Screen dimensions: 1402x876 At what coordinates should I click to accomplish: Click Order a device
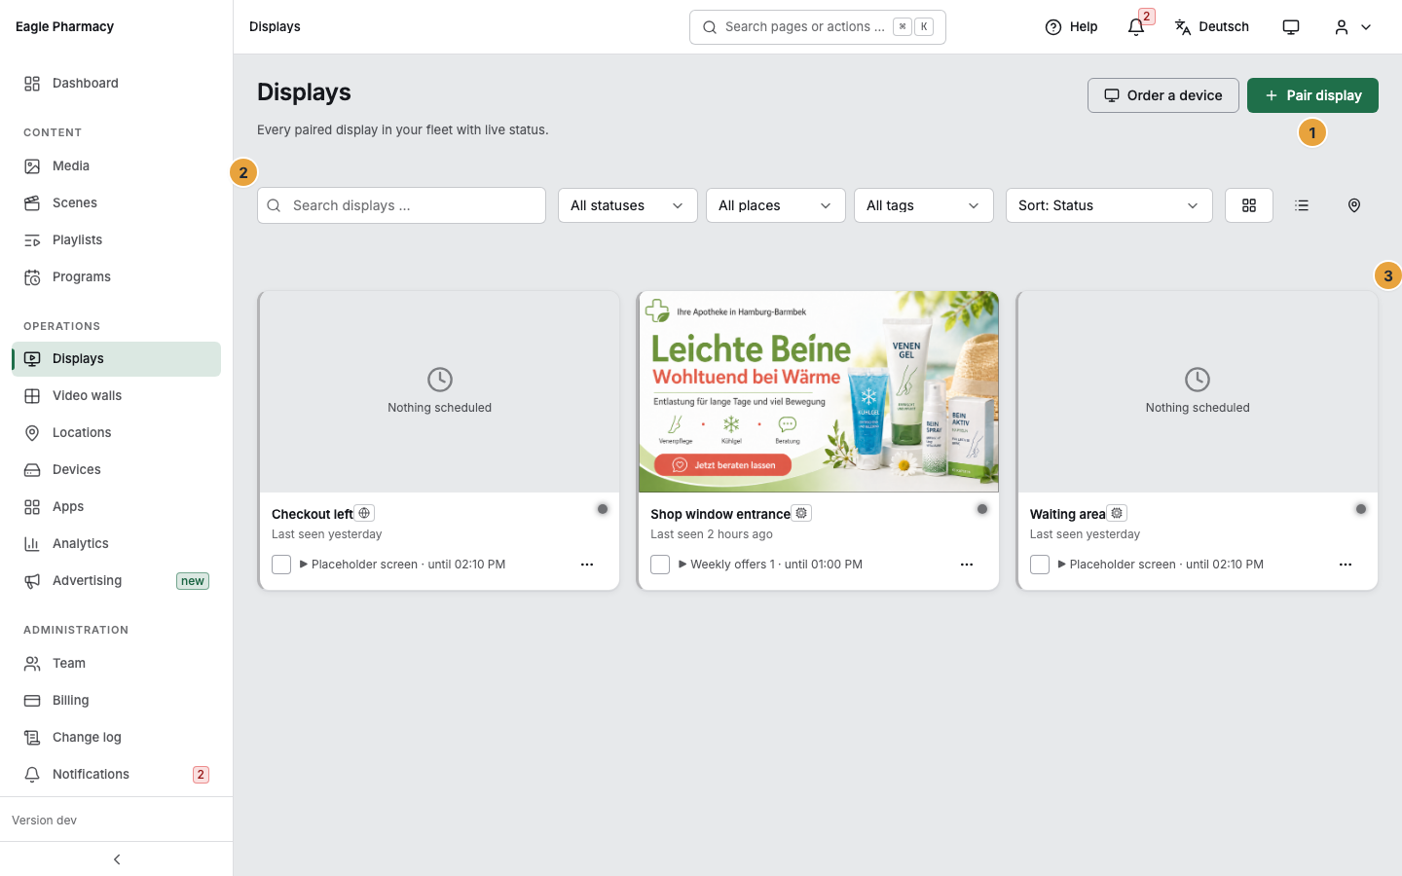1163,95
